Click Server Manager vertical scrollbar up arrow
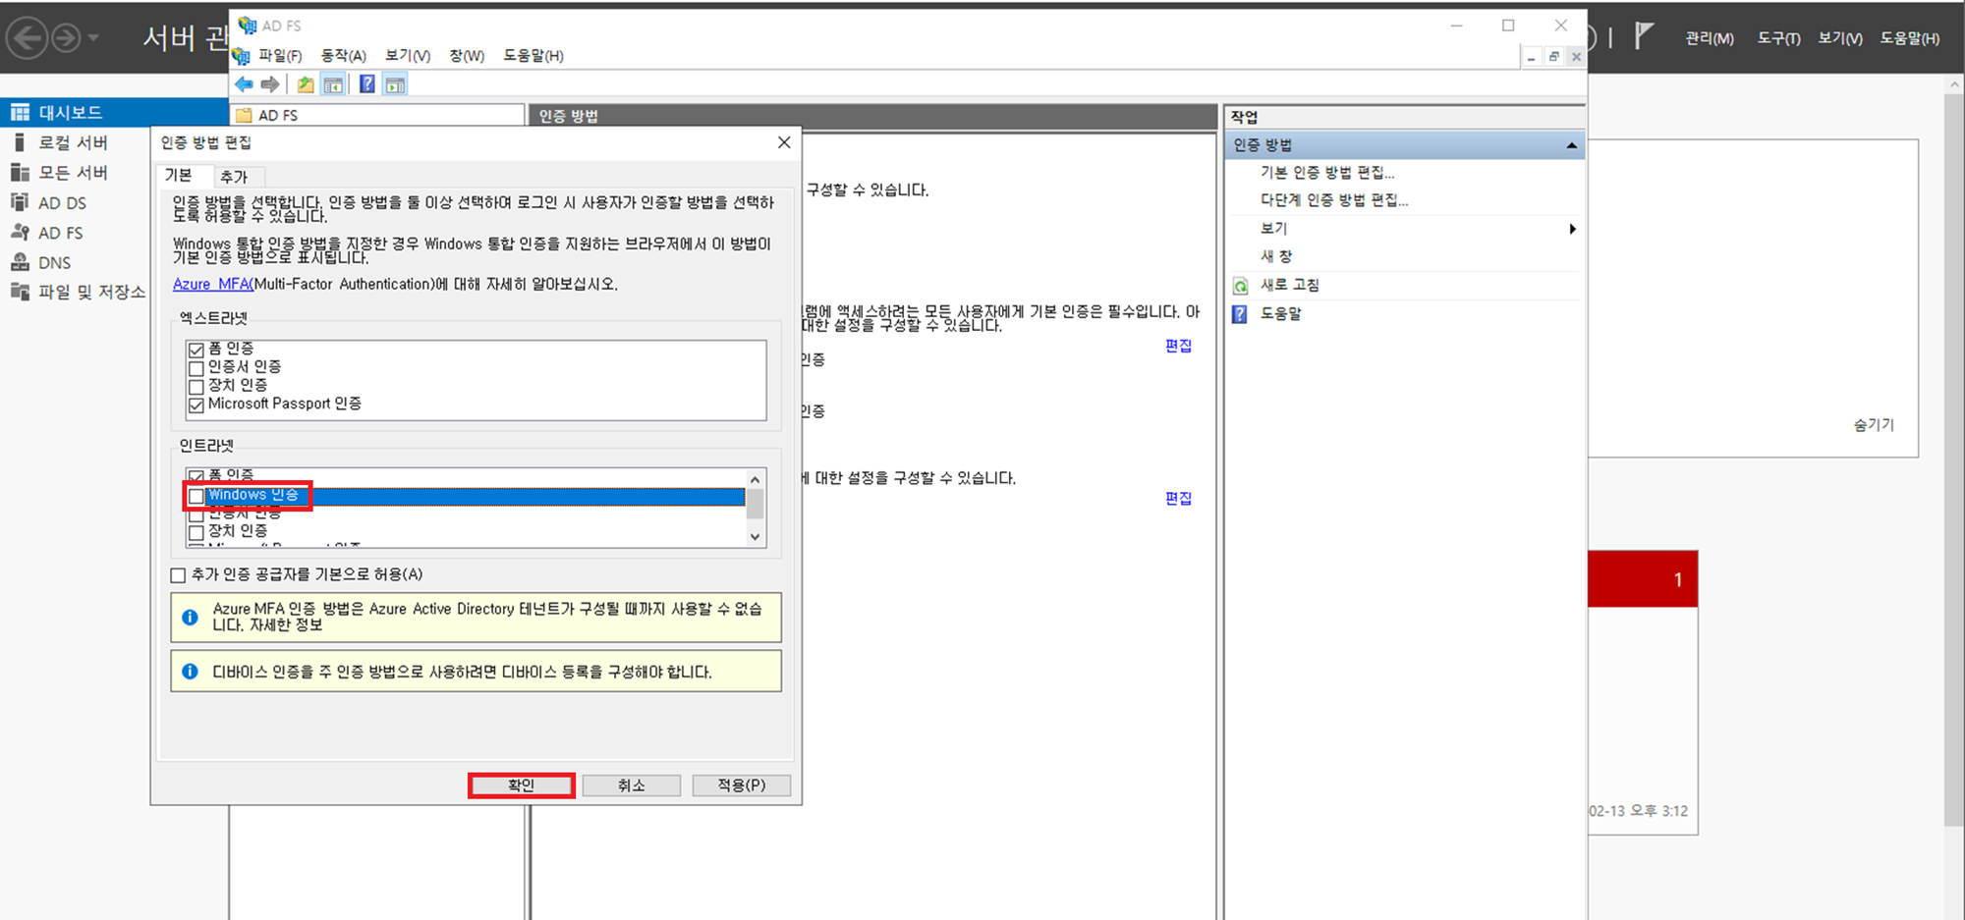The height and width of the screenshot is (920, 1965). [1953, 85]
